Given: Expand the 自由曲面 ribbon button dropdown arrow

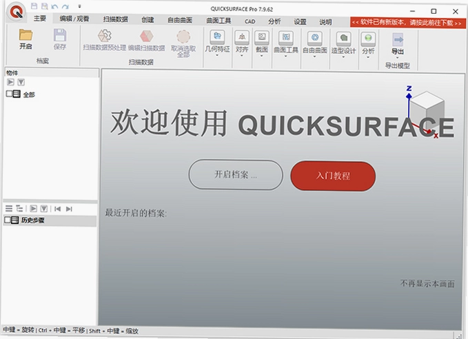Looking at the screenshot, I should (315, 56).
